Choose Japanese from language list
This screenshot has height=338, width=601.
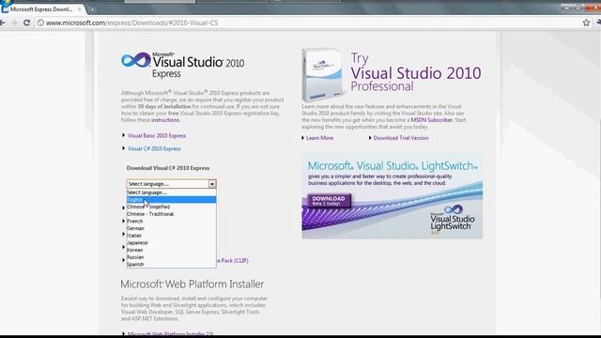[171, 243]
